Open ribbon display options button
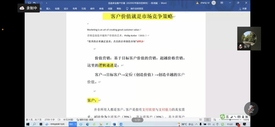The width and height of the screenshot is (275, 127). (222, 3)
